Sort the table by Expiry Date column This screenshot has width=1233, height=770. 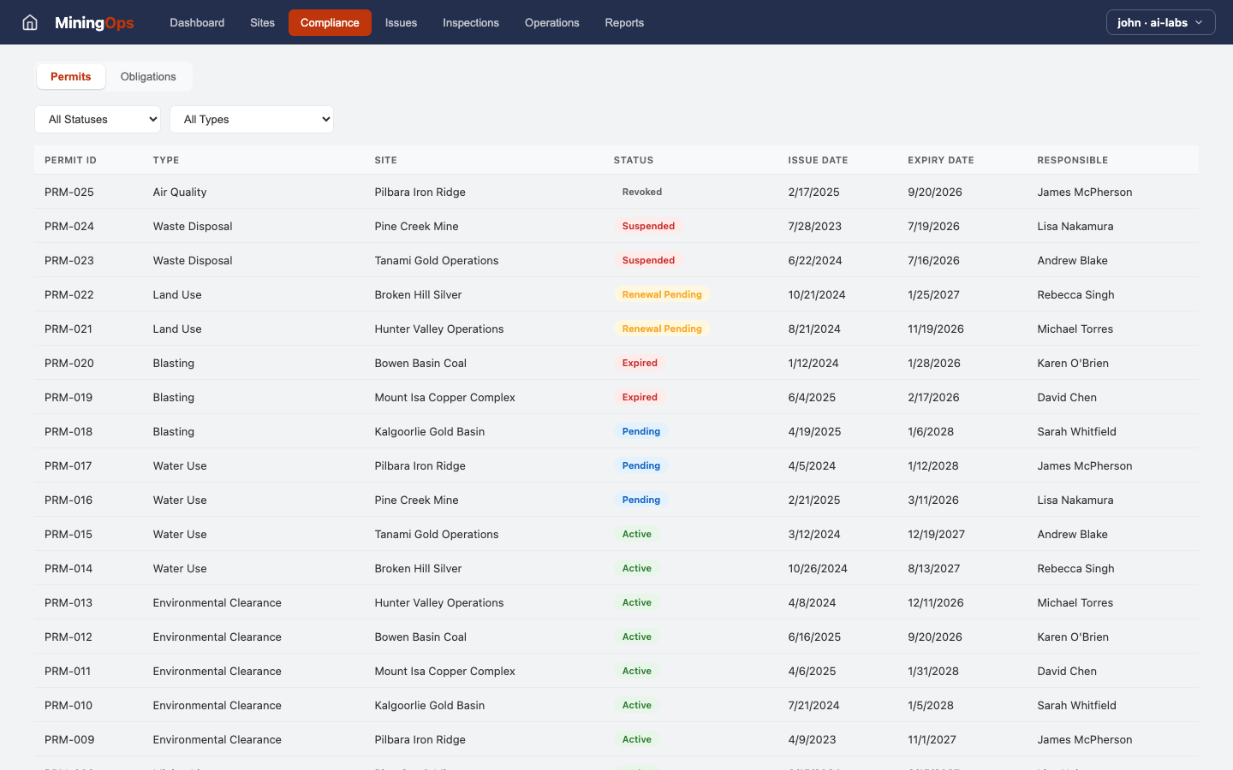point(939,160)
